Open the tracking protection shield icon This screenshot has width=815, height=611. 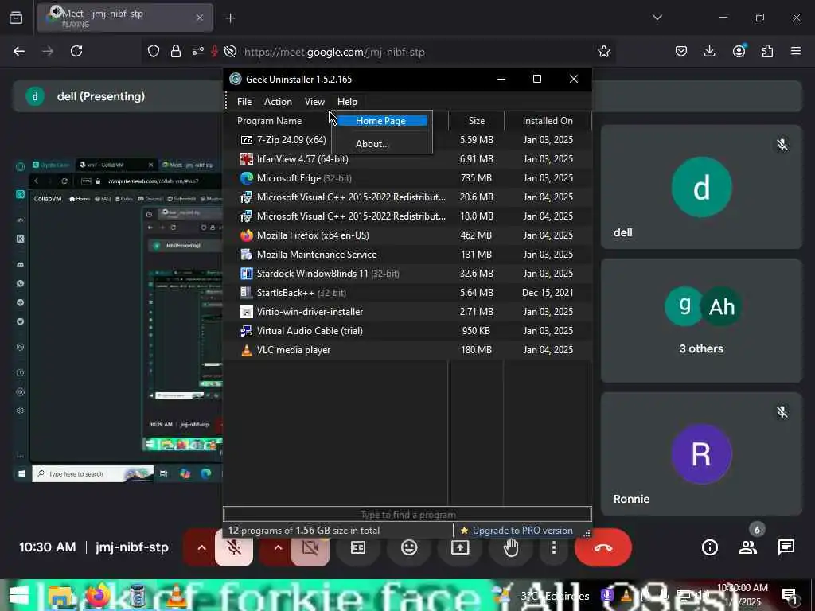[x=154, y=51]
